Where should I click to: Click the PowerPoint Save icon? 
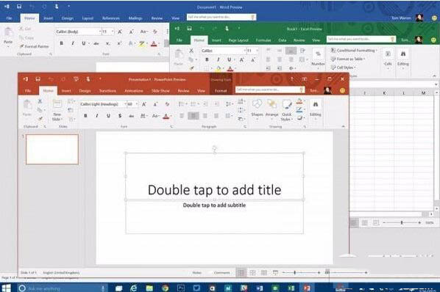38,79
